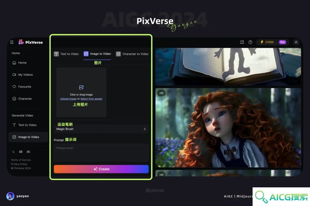This screenshot has height=206, width=310.
Task: Open the open book video thumbnail
Action: click(x=228, y=67)
